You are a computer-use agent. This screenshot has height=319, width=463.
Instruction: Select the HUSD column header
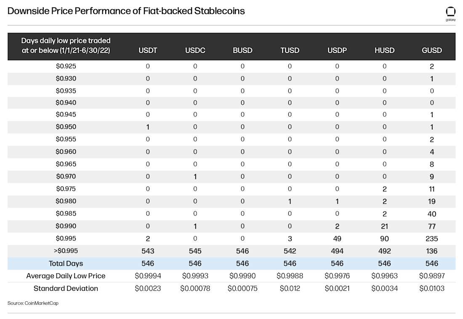[x=384, y=50]
